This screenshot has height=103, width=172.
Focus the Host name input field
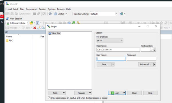pos(118,50)
